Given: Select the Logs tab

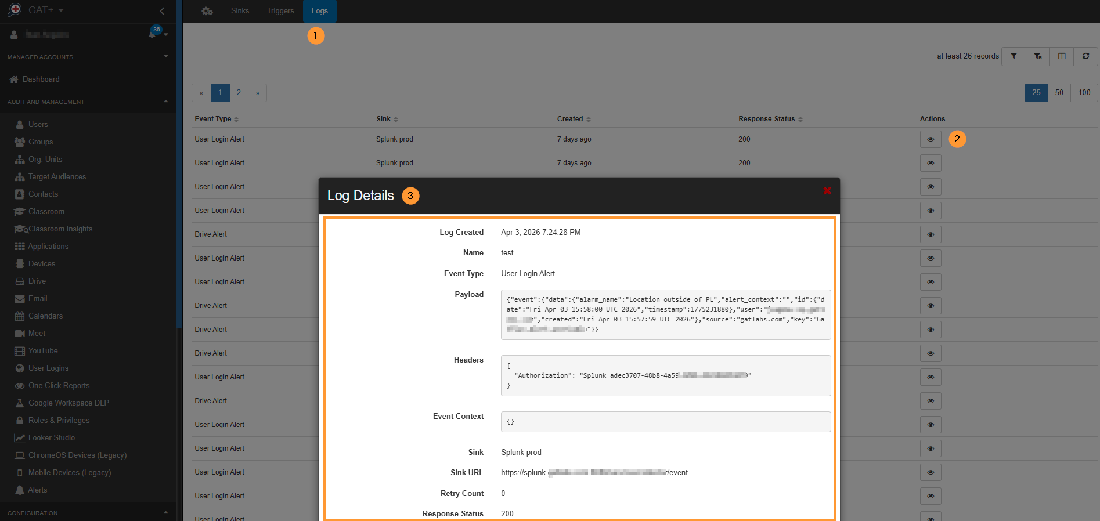Looking at the screenshot, I should click(x=320, y=11).
